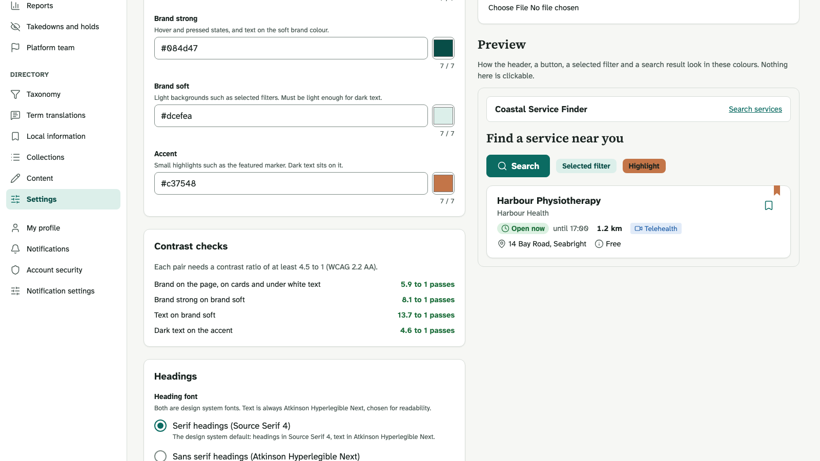Click the bookmark icon on Harbour Physiotherapy card

click(x=769, y=205)
